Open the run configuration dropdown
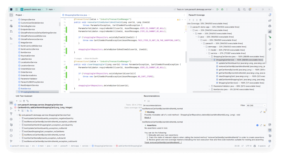This screenshot has width=281, height=158. 194,9
